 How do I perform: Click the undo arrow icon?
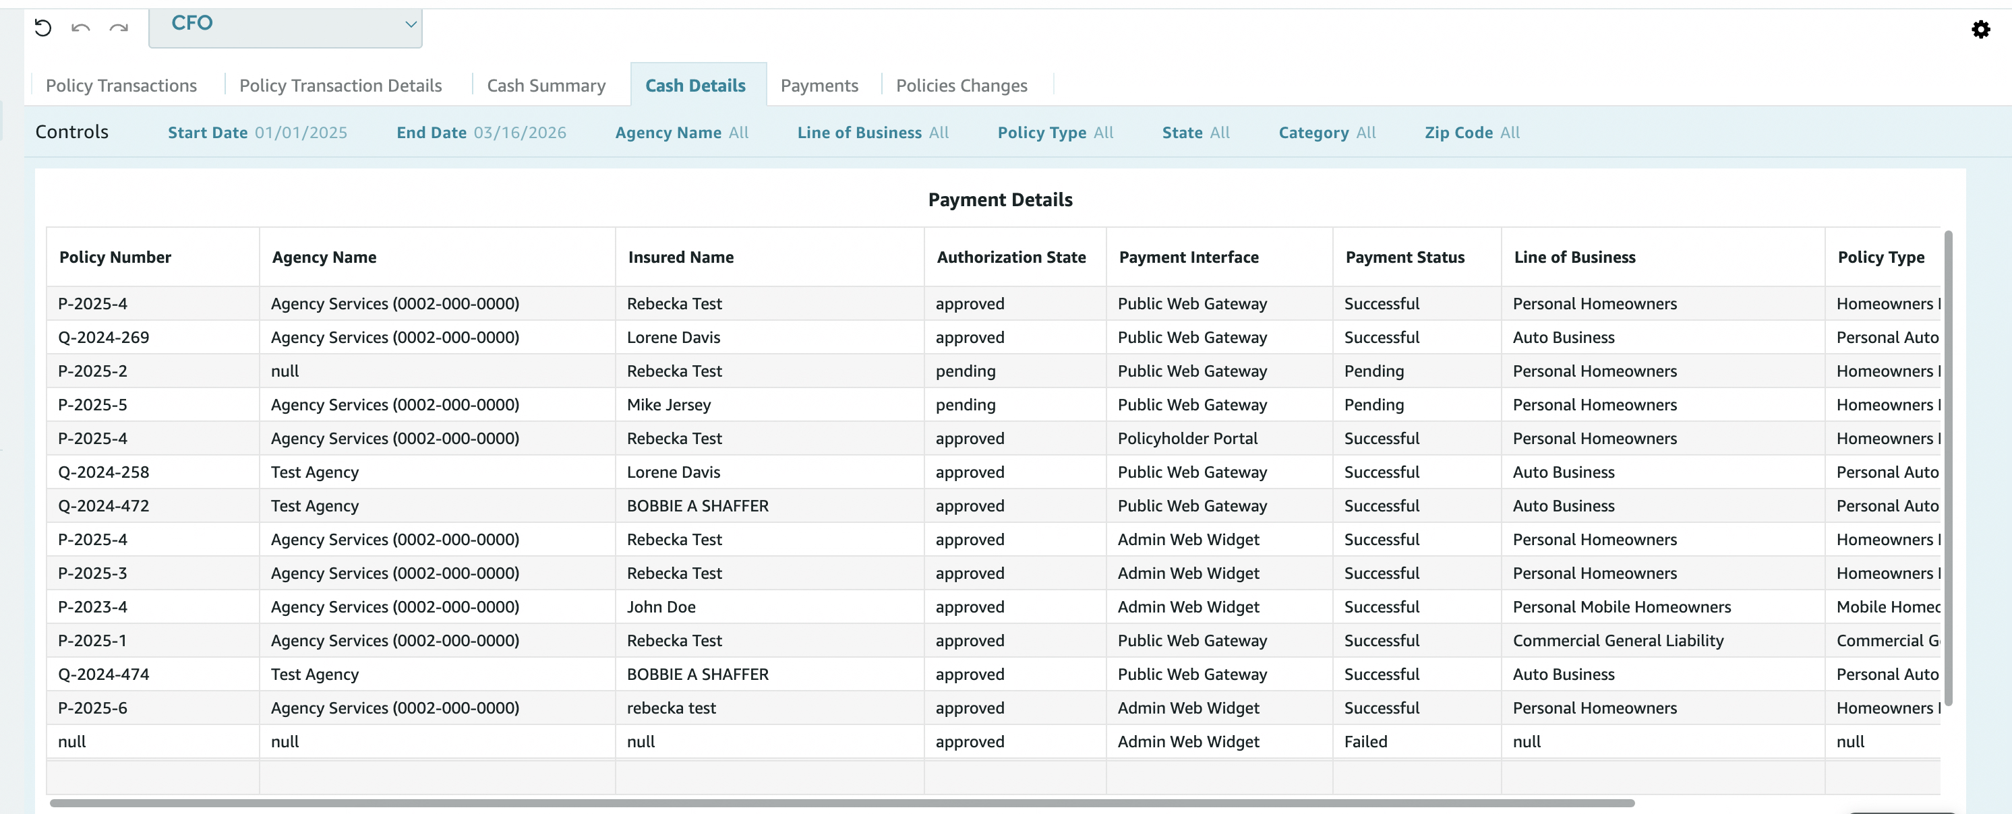pos(80,29)
